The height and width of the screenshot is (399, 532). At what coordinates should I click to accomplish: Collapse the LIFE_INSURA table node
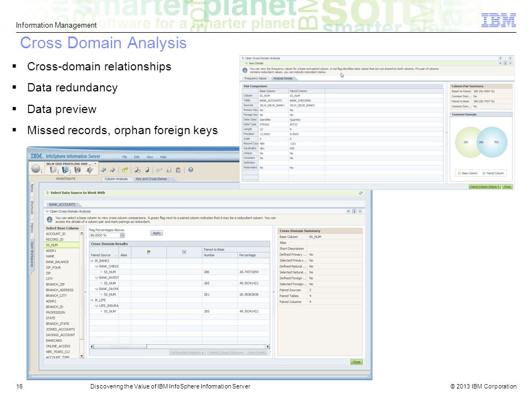point(96,306)
